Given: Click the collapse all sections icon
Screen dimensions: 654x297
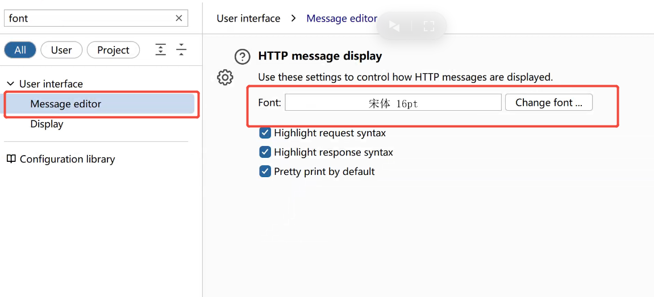Looking at the screenshot, I should click(181, 50).
